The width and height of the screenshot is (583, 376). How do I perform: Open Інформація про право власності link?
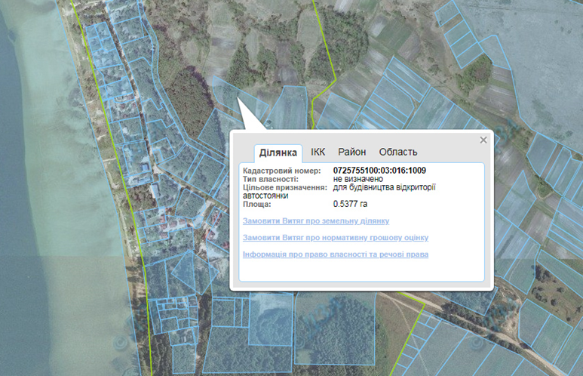336,254
